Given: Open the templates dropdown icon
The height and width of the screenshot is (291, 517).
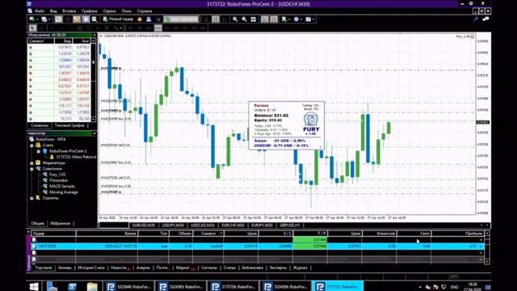Looking at the screenshot, I should click(x=309, y=19).
